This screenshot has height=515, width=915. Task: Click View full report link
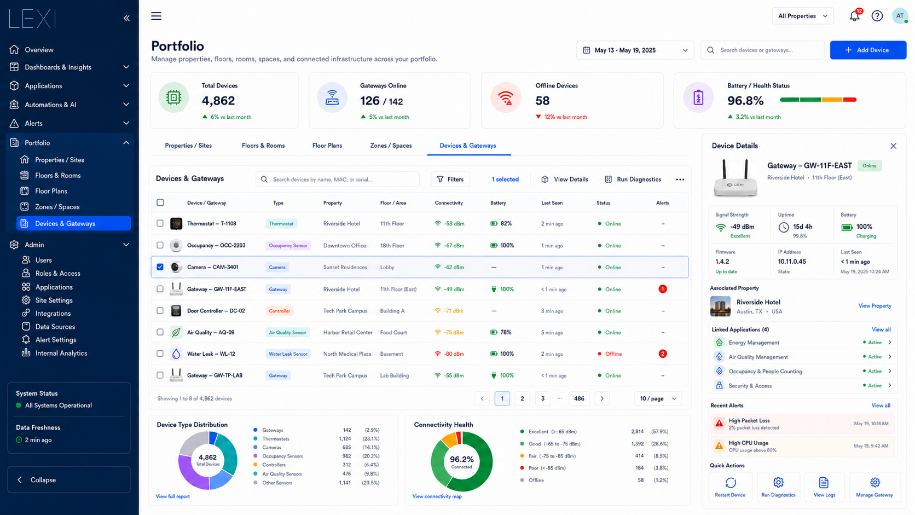(173, 496)
